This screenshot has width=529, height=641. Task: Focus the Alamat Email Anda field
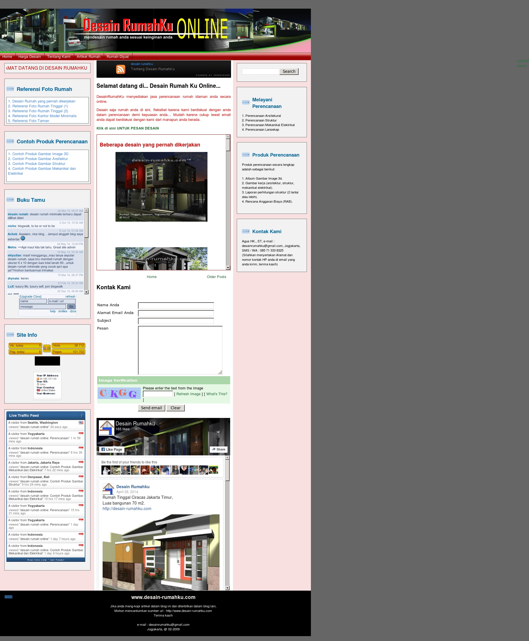[176, 313]
